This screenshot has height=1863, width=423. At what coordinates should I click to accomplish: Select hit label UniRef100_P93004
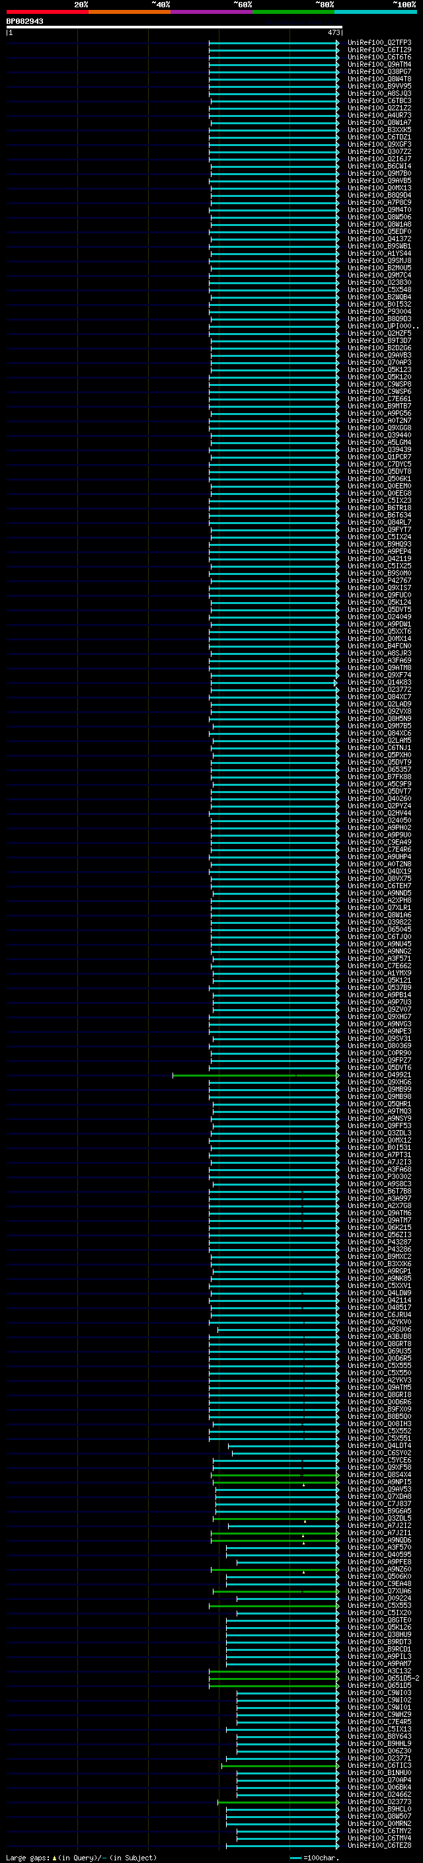coord(379,312)
